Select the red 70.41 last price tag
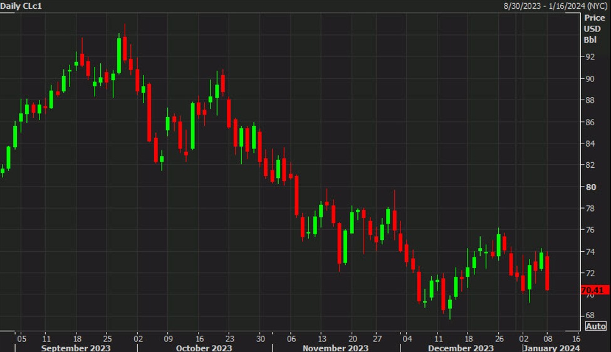This screenshot has height=352, width=611. pyautogui.click(x=594, y=290)
